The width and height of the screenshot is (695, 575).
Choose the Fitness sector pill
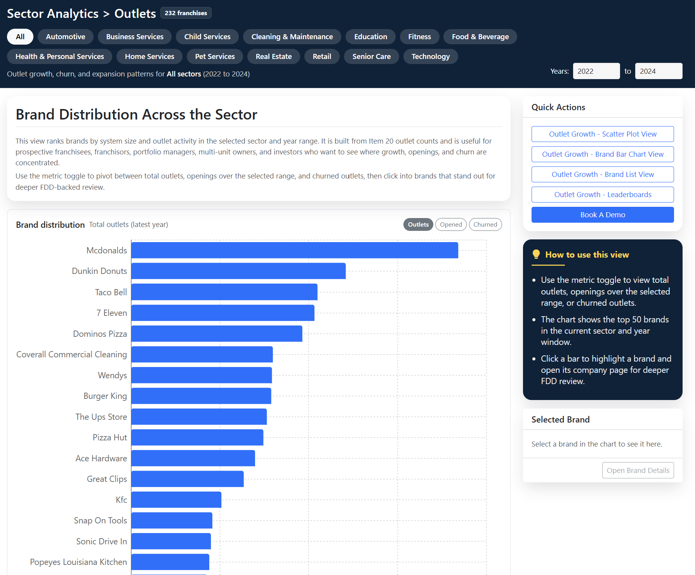pos(420,37)
